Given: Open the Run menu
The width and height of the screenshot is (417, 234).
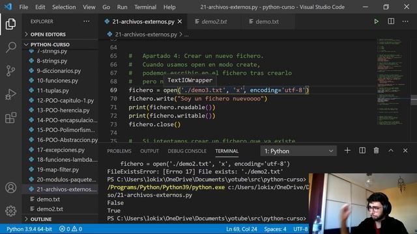Looking at the screenshot, I should click(x=122, y=7).
